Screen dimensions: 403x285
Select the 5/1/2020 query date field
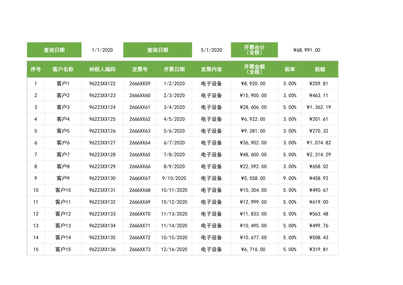(x=212, y=50)
